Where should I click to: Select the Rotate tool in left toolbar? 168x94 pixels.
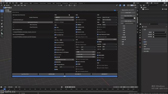(x=2, y=20)
